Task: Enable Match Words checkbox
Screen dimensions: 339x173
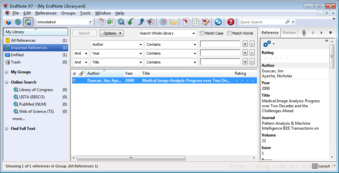Action: pyautogui.click(x=230, y=33)
